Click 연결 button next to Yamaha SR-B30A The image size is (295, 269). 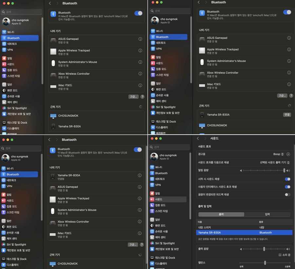point(287,115)
